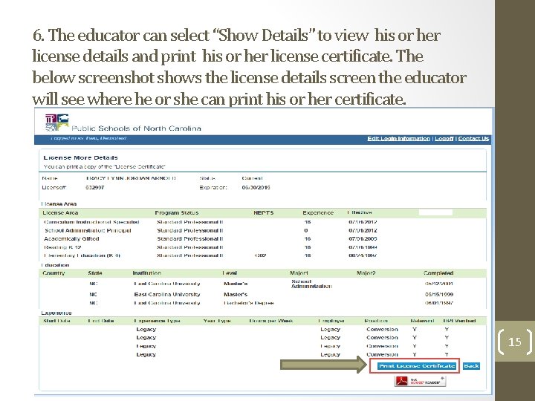Select the License More Details heading
The height and width of the screenshot is (401, 535).
pos(80,157)
